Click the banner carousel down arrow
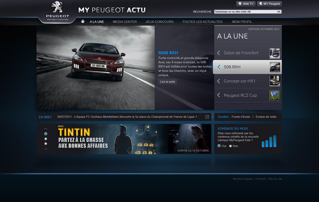This screenshot has height=202, width=319. [46, 149]
